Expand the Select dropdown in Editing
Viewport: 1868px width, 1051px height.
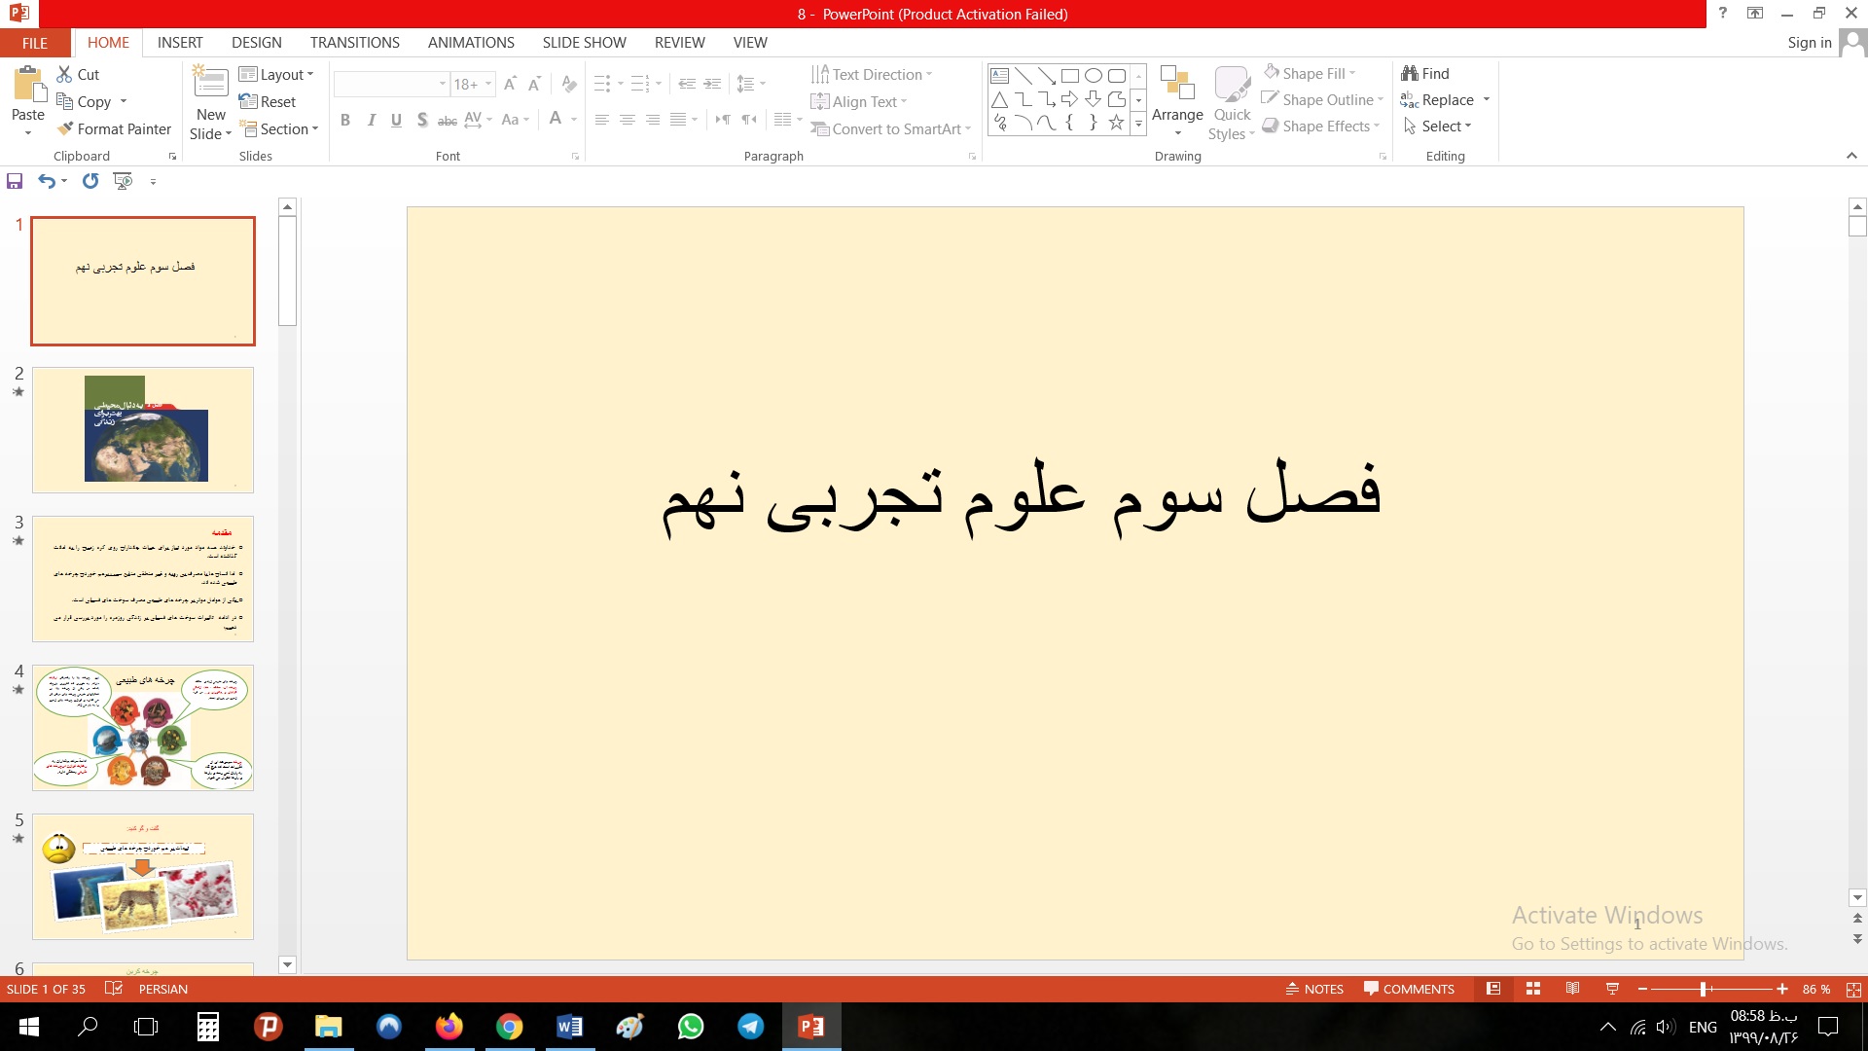[x=1438, y=127]
